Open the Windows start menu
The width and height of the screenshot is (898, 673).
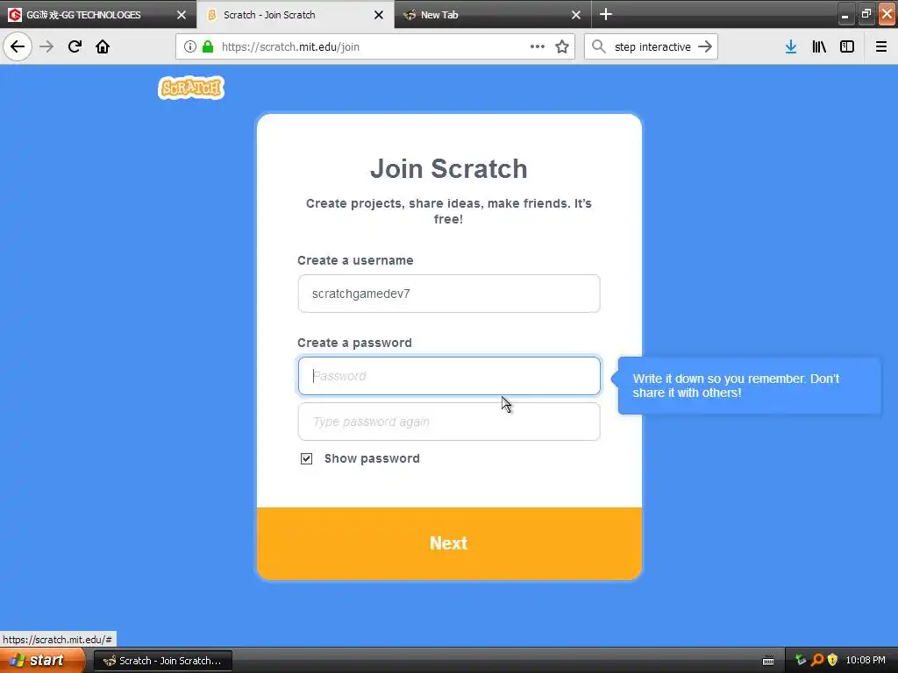[x=41, y=661]
